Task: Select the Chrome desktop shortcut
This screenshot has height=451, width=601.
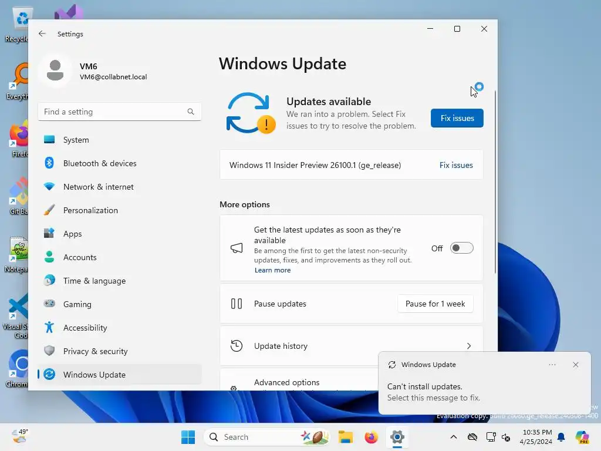Action: (x=17, y=369)
